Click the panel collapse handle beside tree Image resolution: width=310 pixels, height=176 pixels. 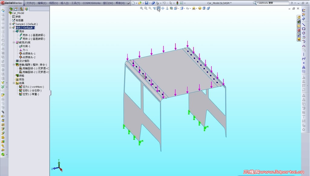(51, 93)
